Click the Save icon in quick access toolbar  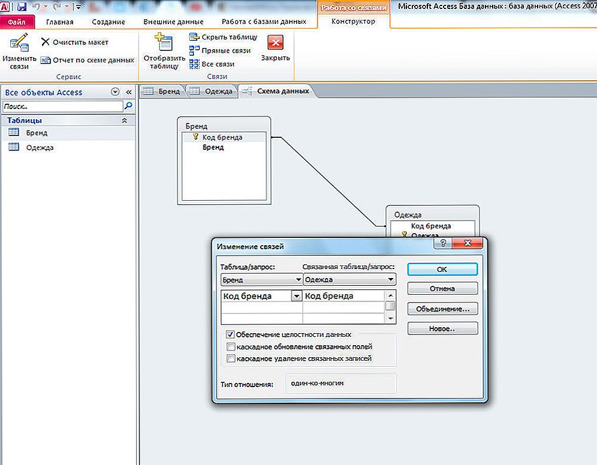point(22,7)
